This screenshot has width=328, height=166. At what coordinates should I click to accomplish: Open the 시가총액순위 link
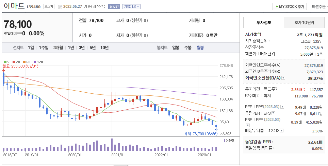(x=258, y=41)
